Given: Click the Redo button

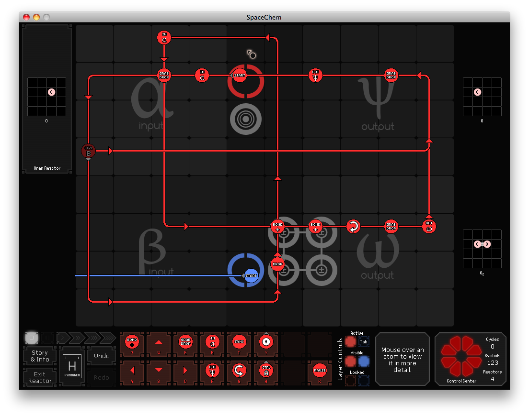Looking at the screenshot, I should click(x=102, y=377).
